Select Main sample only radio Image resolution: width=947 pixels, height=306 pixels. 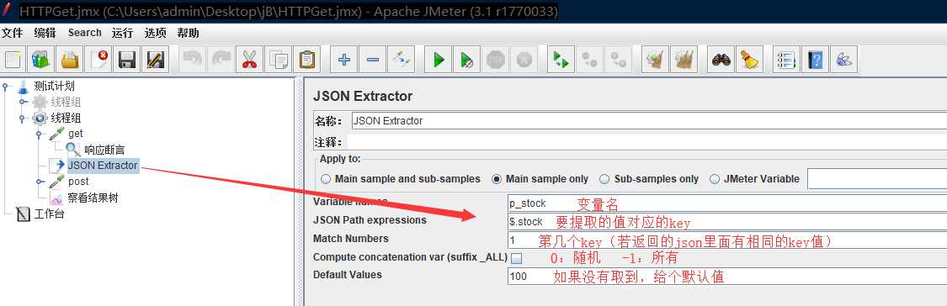497,179
